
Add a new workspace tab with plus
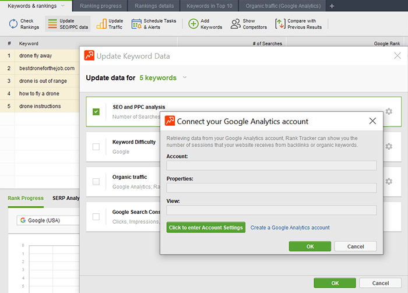pos(332,6)
